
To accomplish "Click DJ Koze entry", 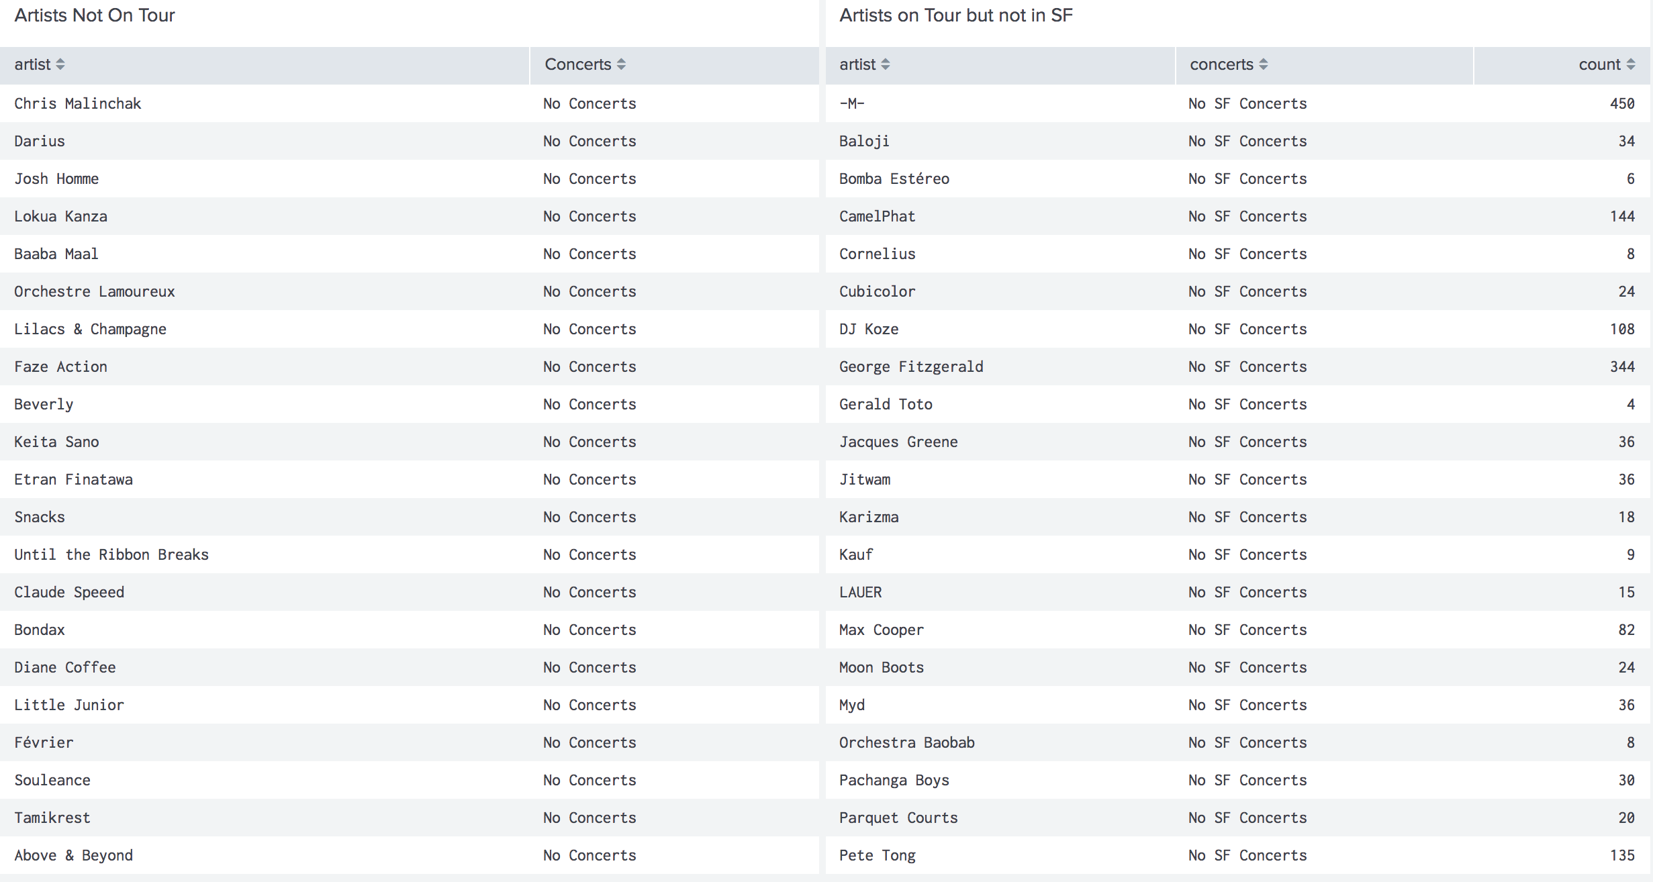I will pos(869,329).
